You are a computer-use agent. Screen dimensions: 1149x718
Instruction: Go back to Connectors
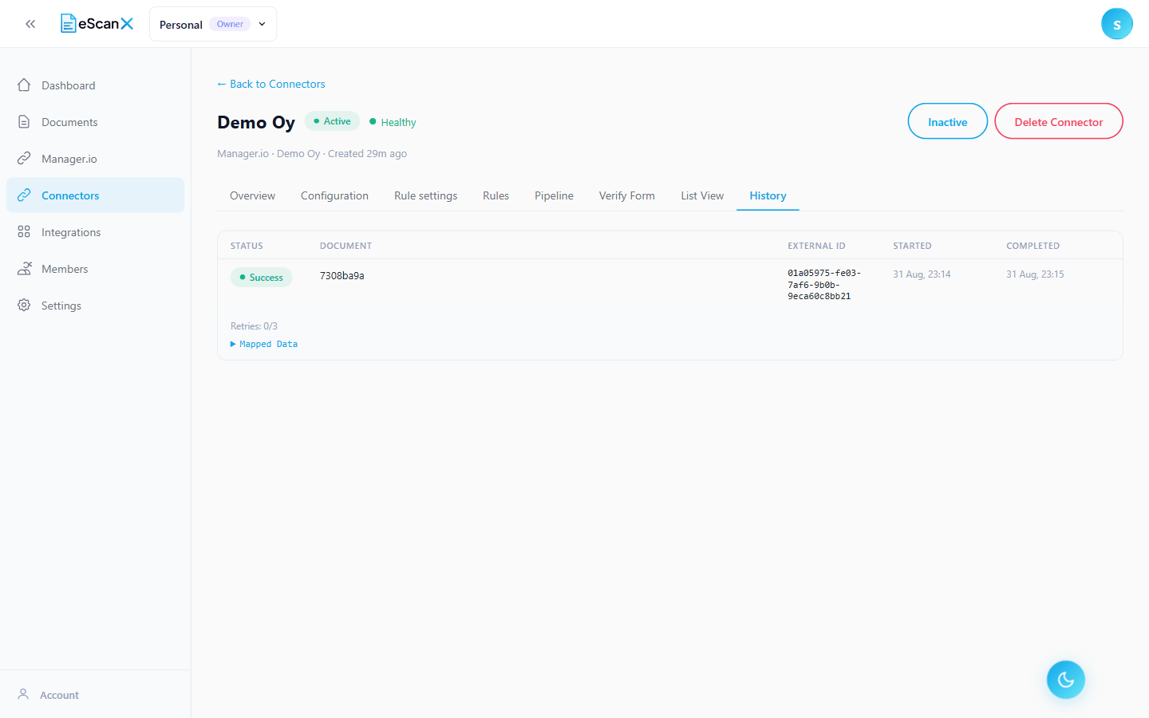click(271, 84)
